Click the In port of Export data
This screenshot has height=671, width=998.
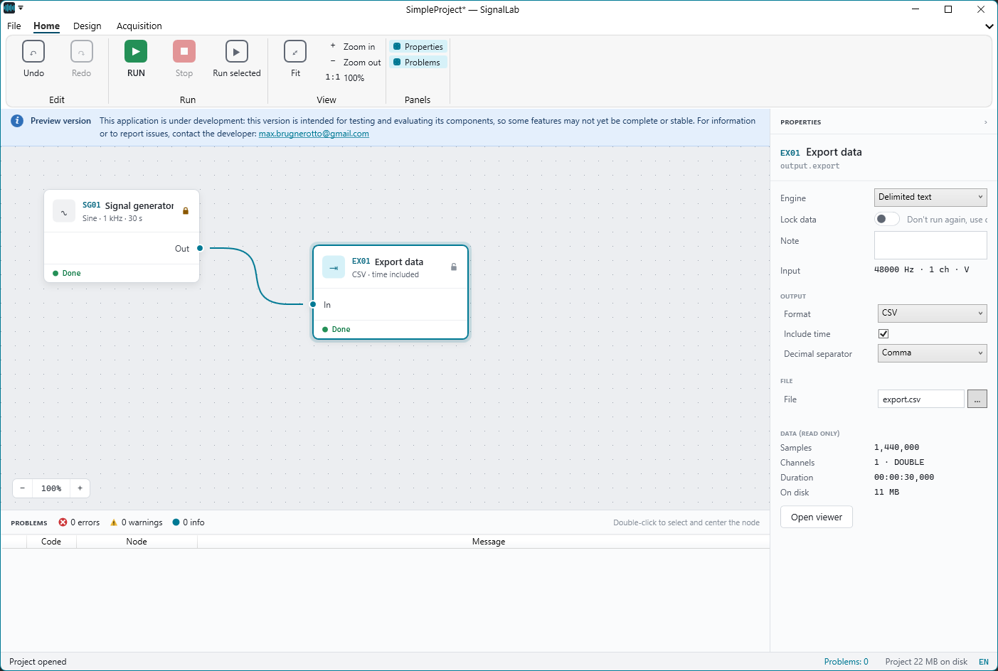click(313, 304)
